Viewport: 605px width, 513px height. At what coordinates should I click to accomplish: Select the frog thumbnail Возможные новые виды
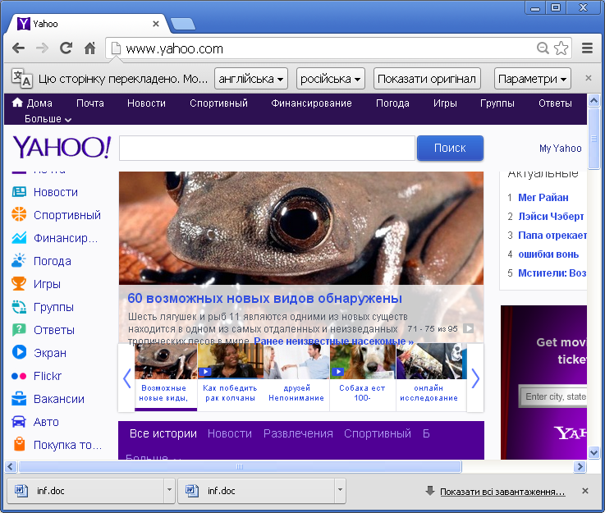tap(166, 377)
